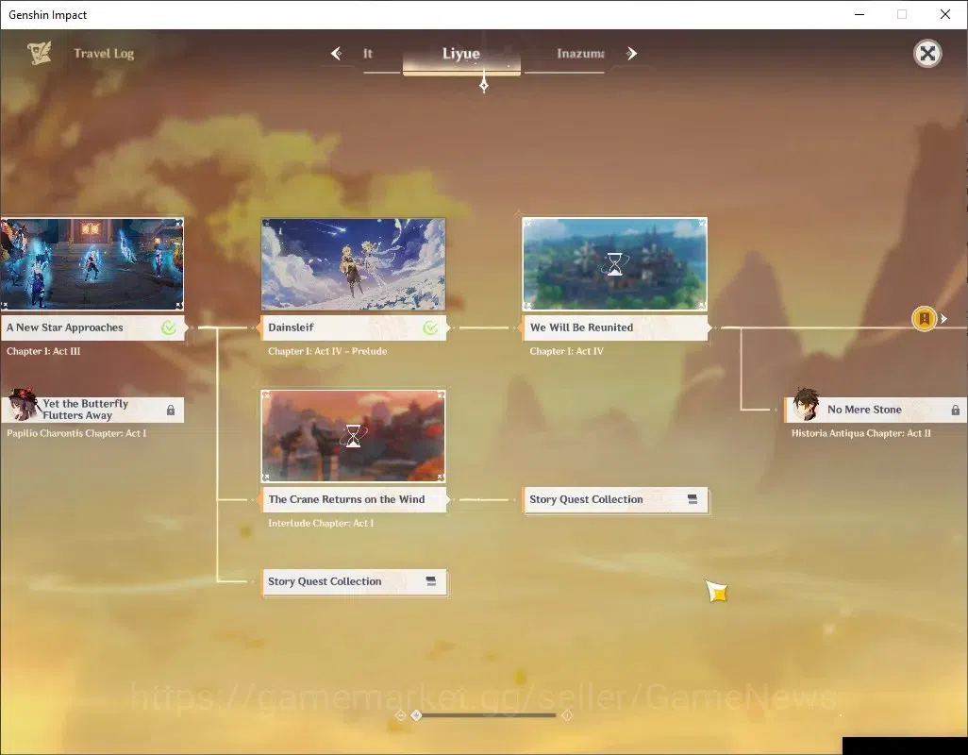Click the orange bookmark marker at timeline edge

pos(925,319)
